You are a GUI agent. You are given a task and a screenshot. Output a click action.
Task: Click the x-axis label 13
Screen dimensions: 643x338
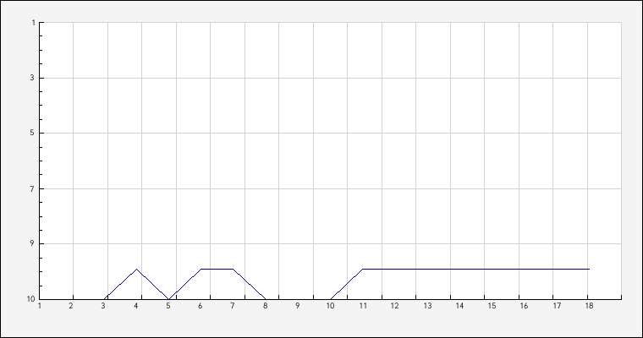pyautogui.click(x=427, y=306)
